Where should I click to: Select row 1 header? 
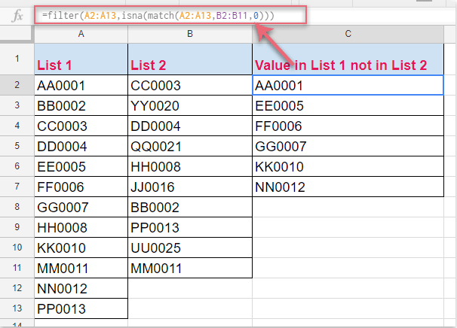17,59
